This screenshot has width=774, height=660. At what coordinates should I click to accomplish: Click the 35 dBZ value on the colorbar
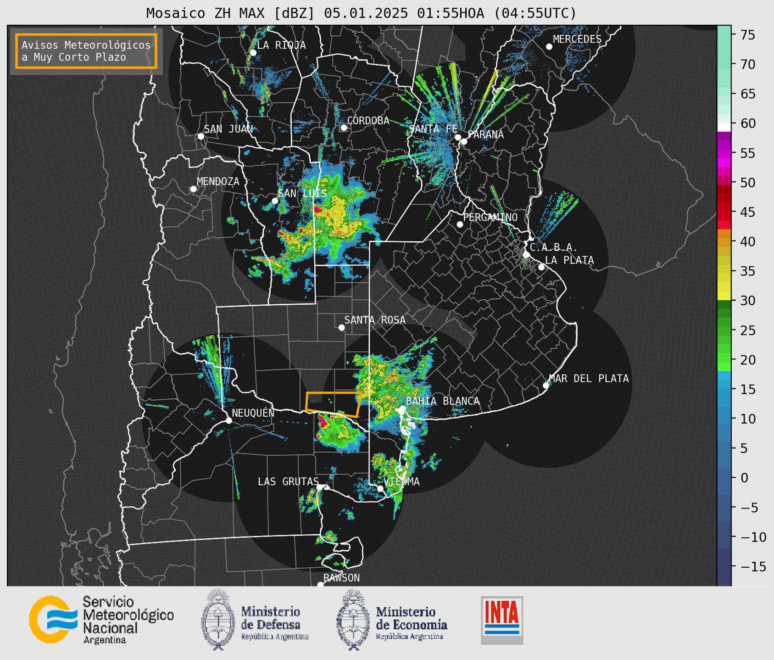[x=748, y=271]
